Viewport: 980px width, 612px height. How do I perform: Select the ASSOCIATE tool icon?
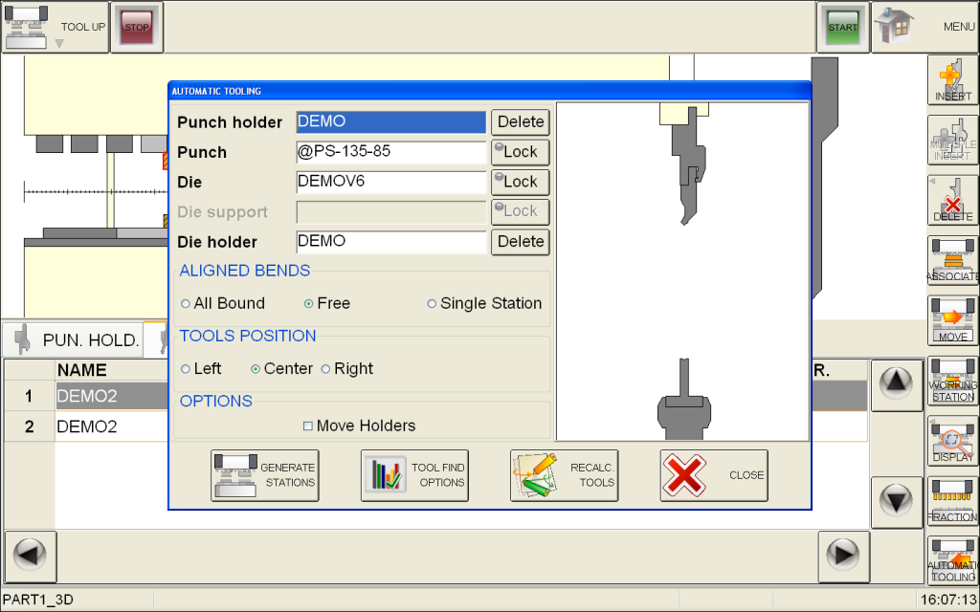click(x=952, y=261)
